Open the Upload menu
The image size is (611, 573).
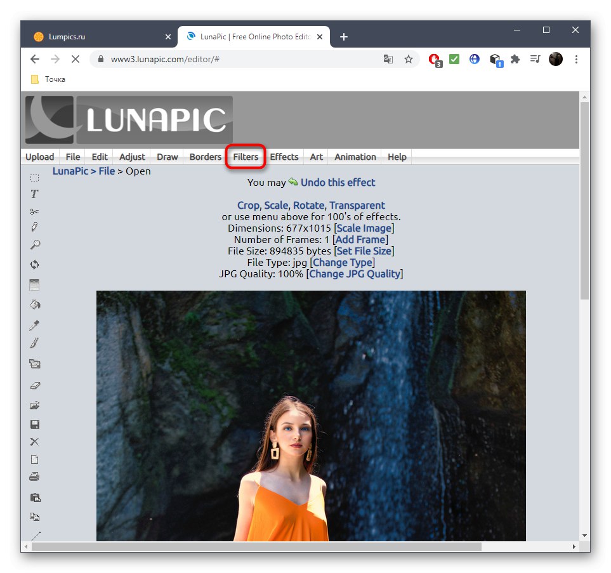40,157
